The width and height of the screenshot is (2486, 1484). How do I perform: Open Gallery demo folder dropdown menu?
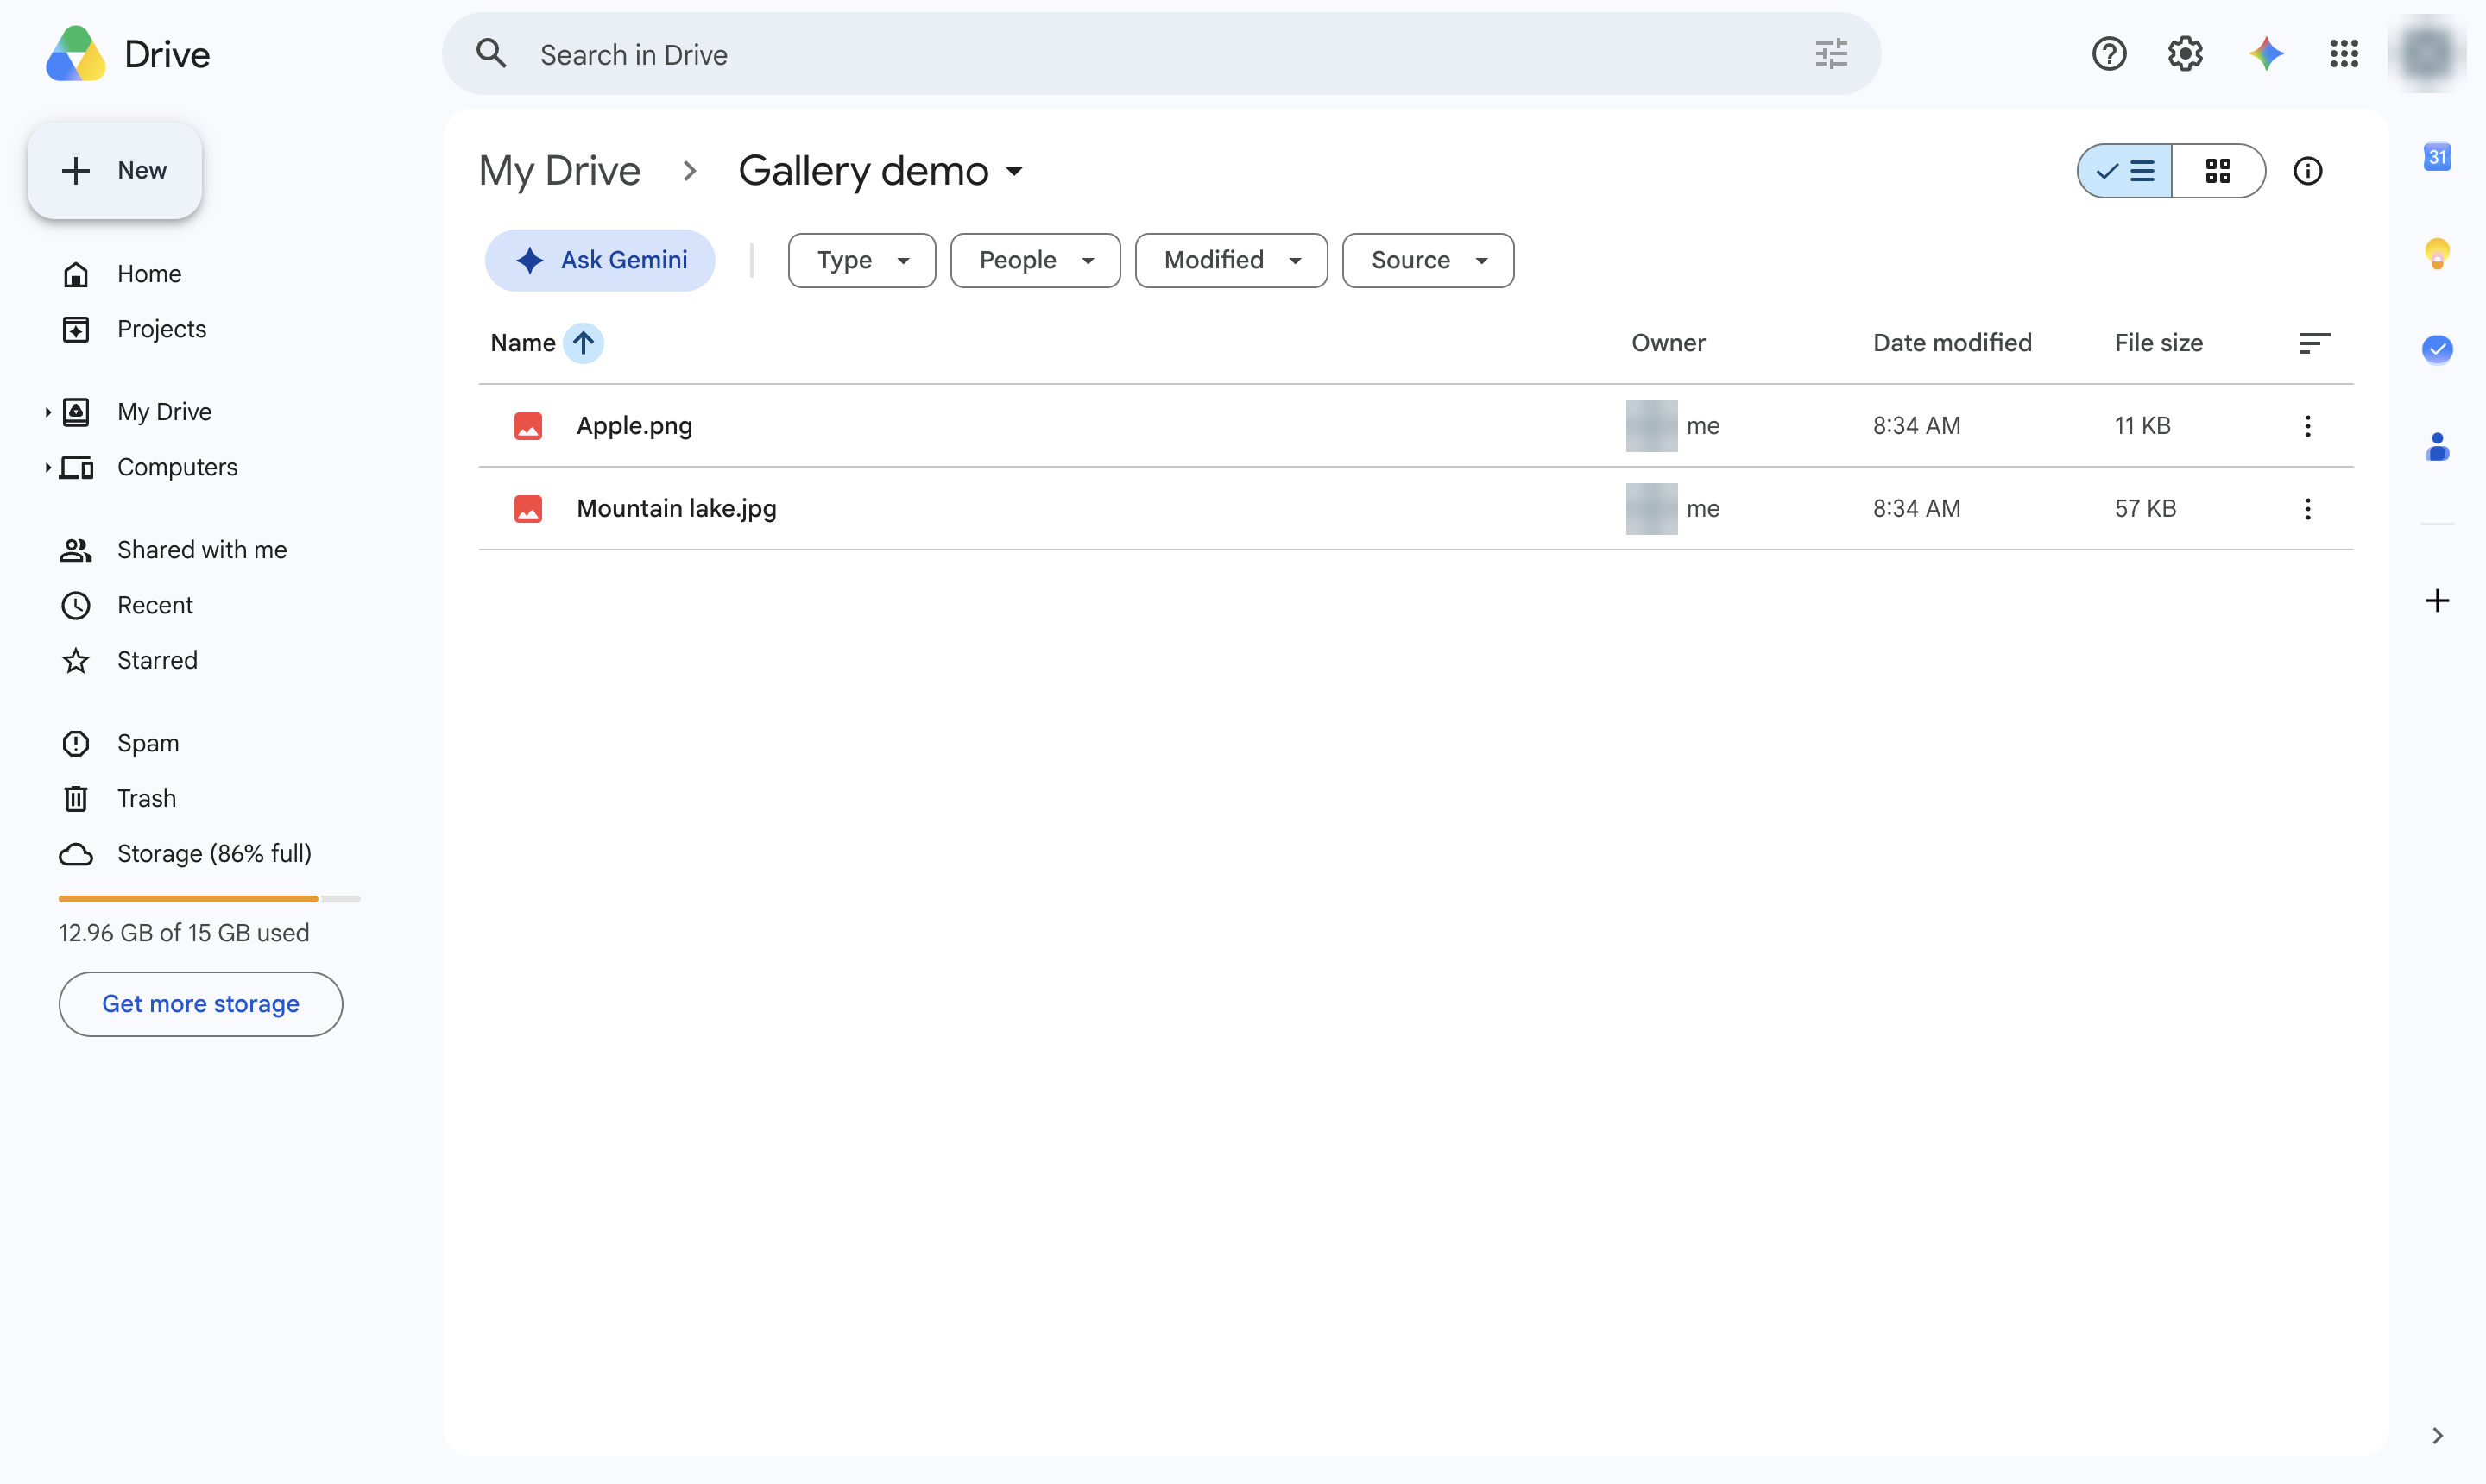1014,172
